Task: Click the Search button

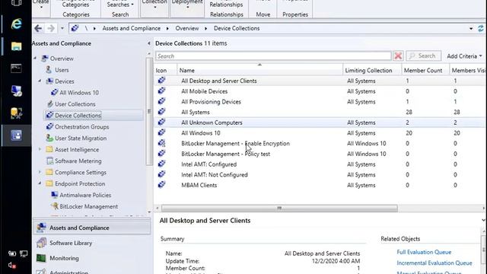Action: [x=424, y=56]
